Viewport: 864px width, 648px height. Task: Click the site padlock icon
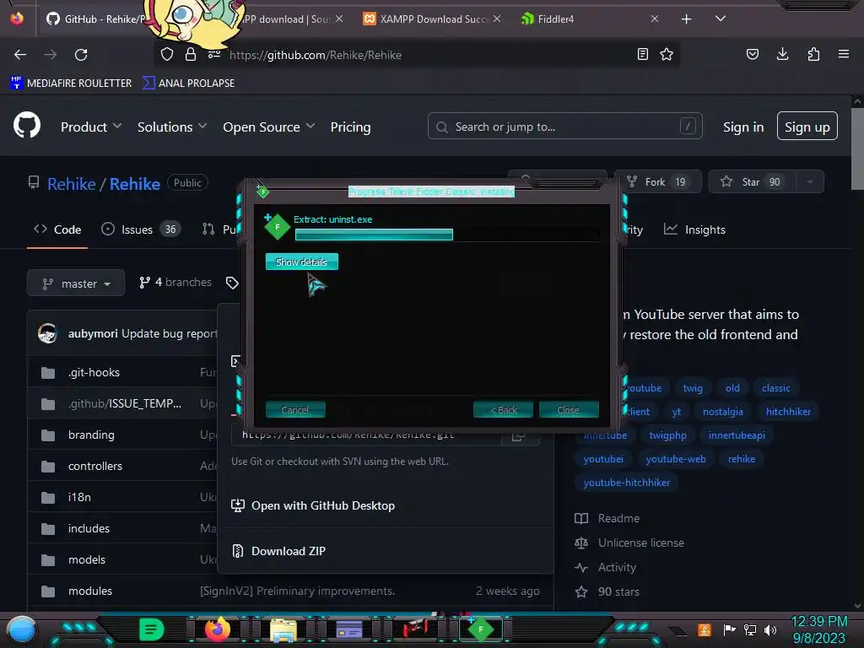pyautogui.click(x=191, y=54)
